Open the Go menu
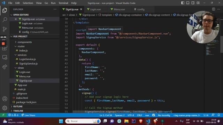 click(x=46, y=3)
